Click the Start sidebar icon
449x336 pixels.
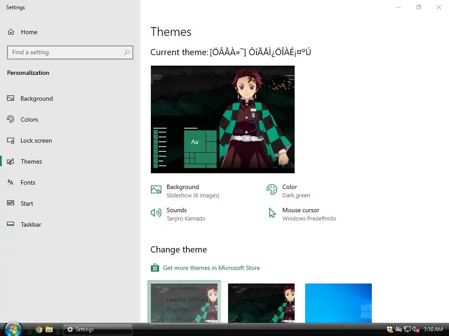tap(11, 203)
